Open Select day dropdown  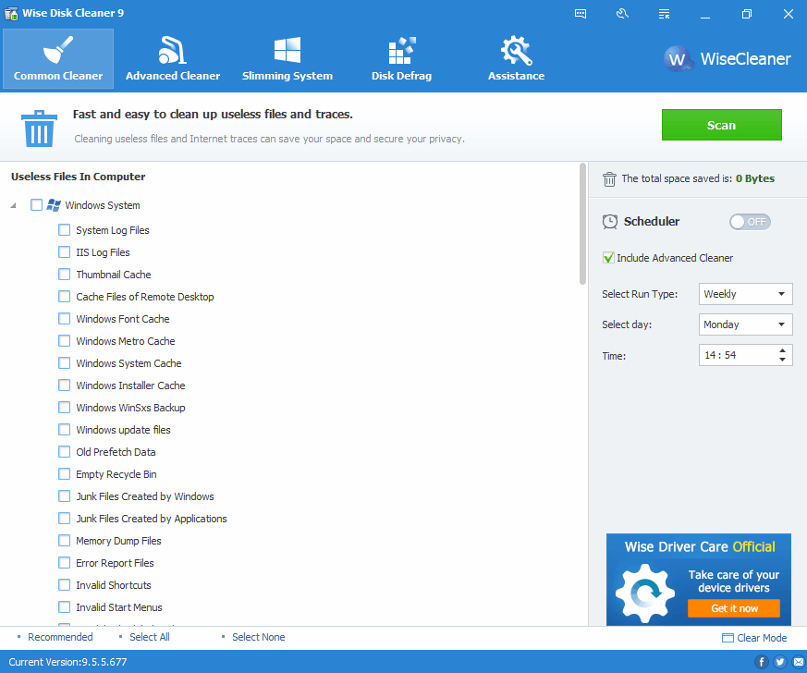point(745,324)
